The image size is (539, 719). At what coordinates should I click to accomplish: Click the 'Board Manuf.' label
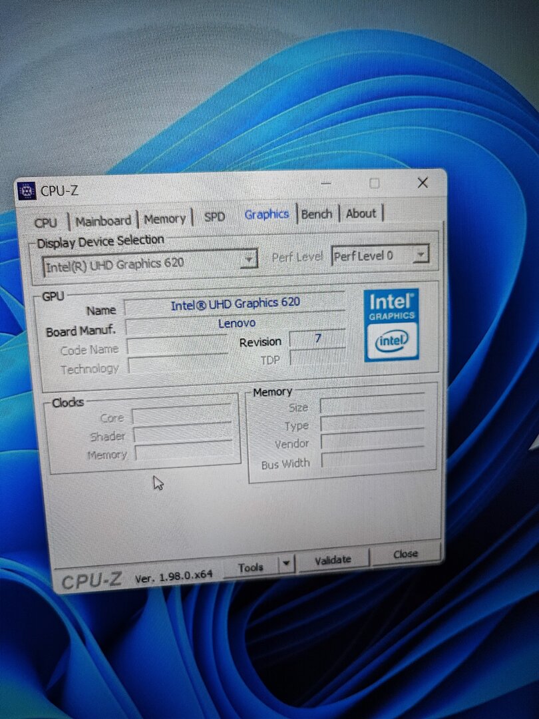point(81,331)
